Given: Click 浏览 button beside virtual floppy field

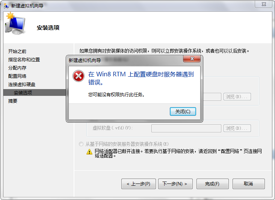Looking at the screenshot, I should coord(237,128).
